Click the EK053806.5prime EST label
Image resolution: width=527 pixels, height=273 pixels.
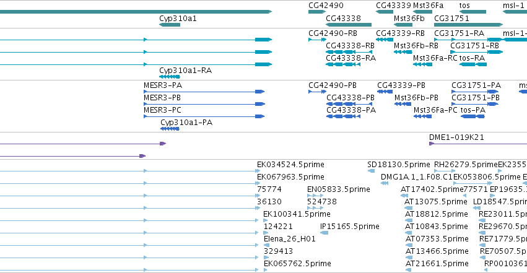487,177
